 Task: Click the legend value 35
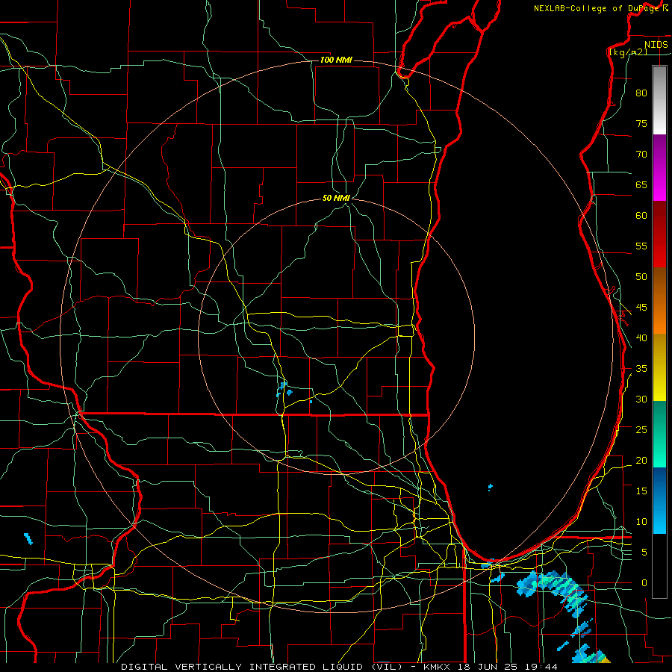(x=641, y=369)
